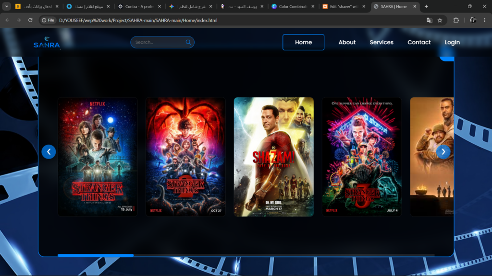Minimize the browser window

click(x=455, y=6)
